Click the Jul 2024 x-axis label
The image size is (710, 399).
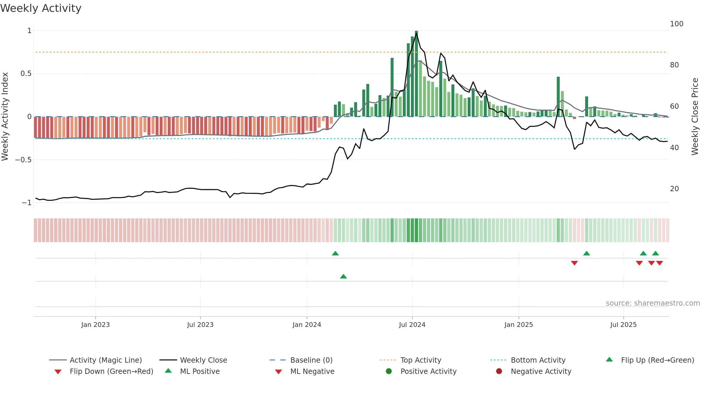pos(412,325)
